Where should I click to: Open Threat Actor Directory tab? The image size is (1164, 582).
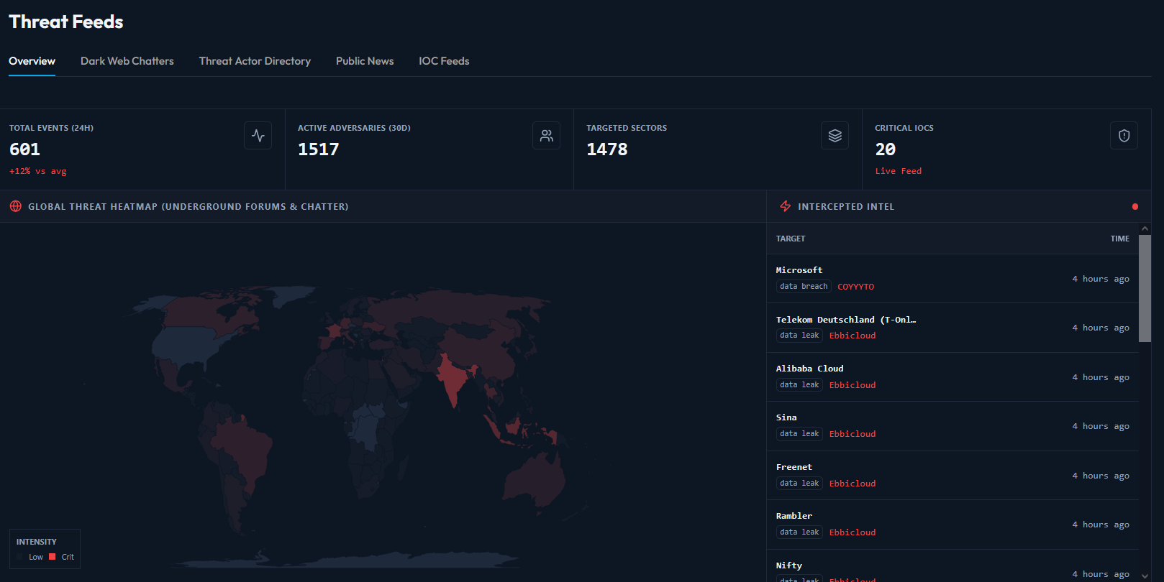point(255,61)
